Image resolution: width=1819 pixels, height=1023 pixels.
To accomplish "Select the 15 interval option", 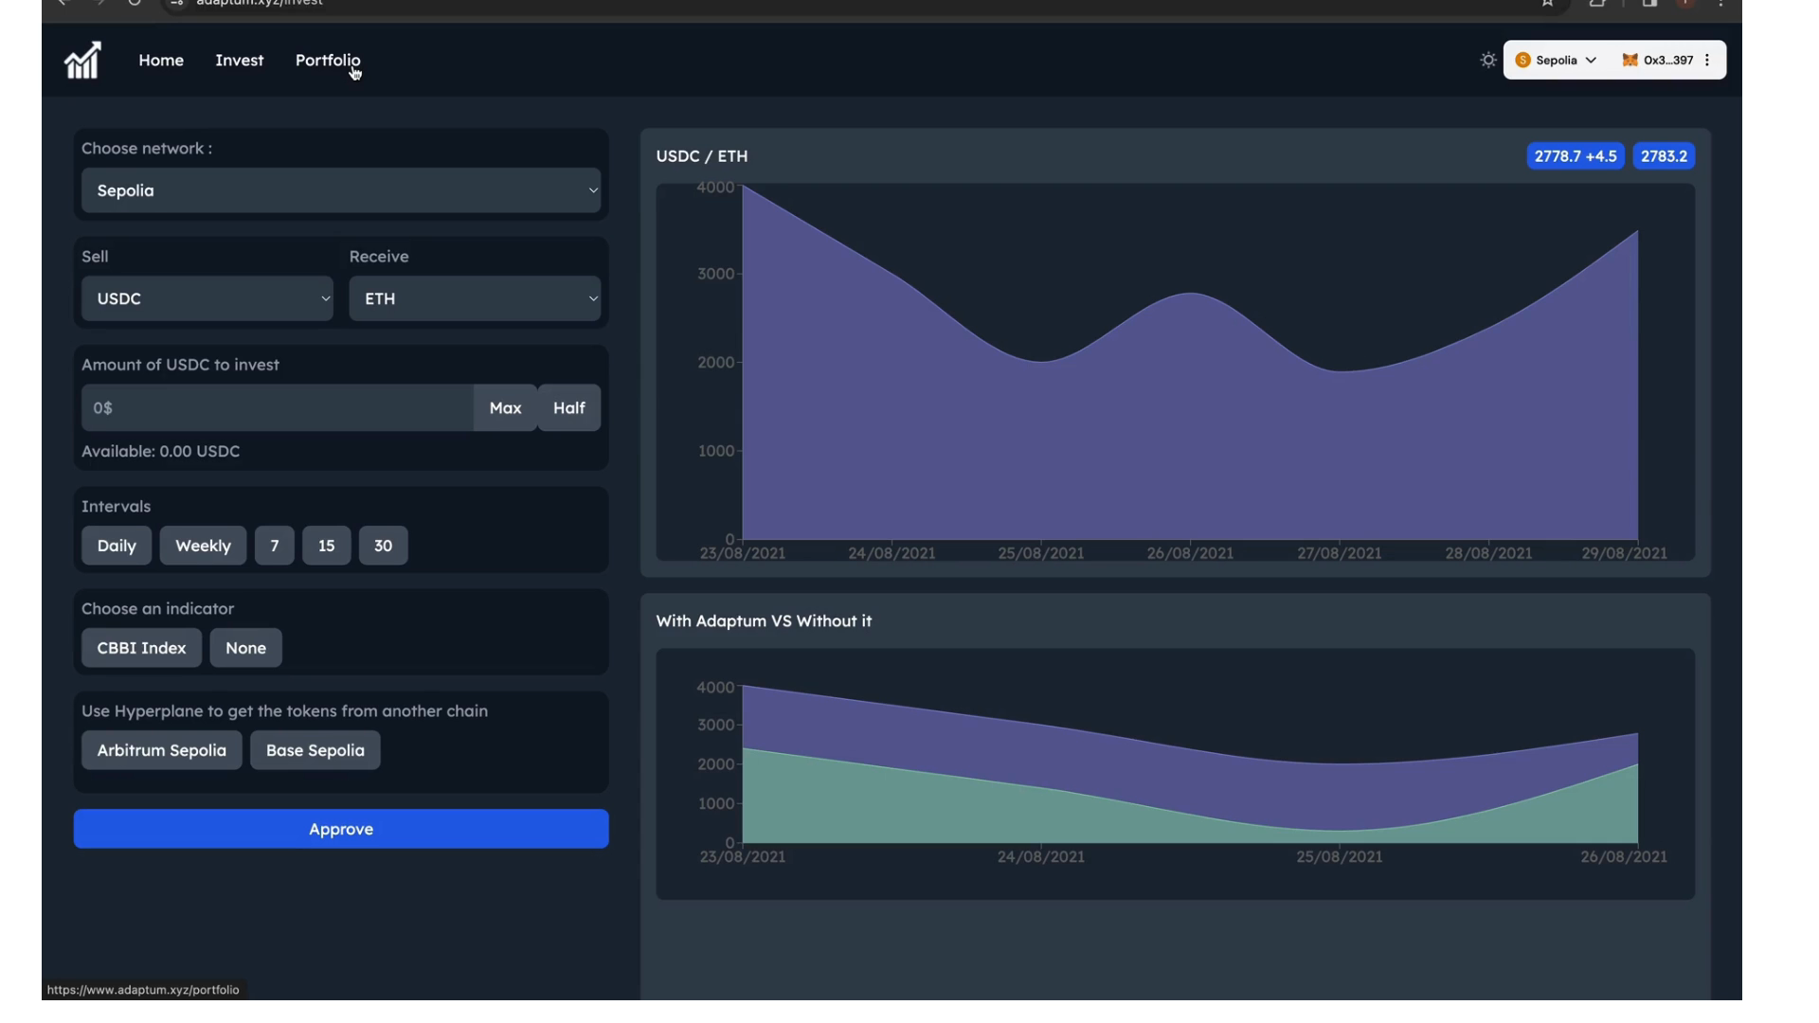I will [326, 546].
